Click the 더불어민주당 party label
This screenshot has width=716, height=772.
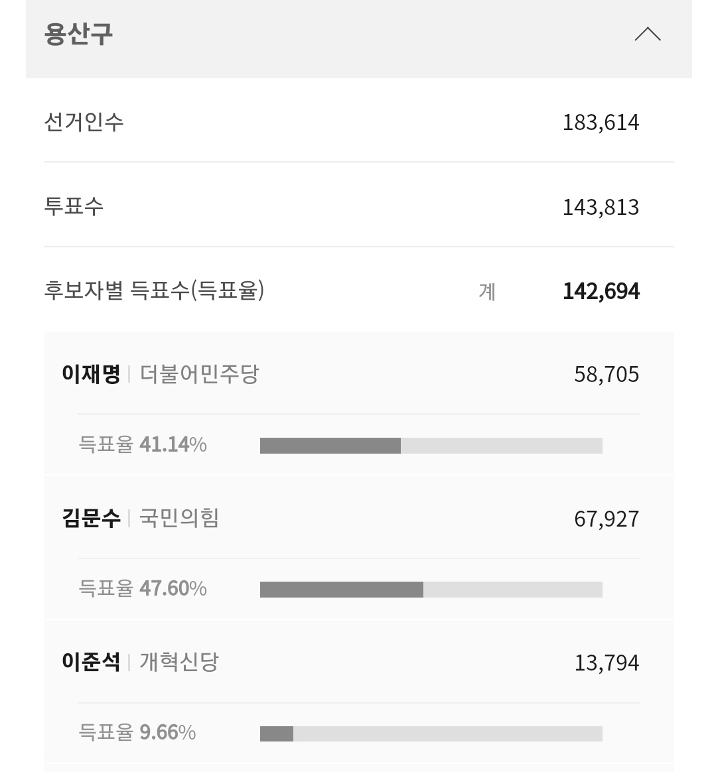(199, 375)
